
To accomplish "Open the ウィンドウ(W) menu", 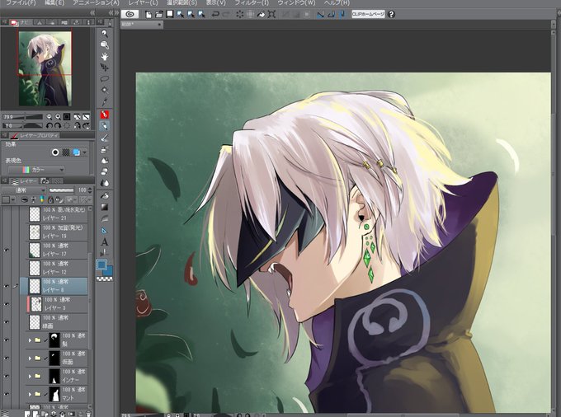I will [296, 2].
